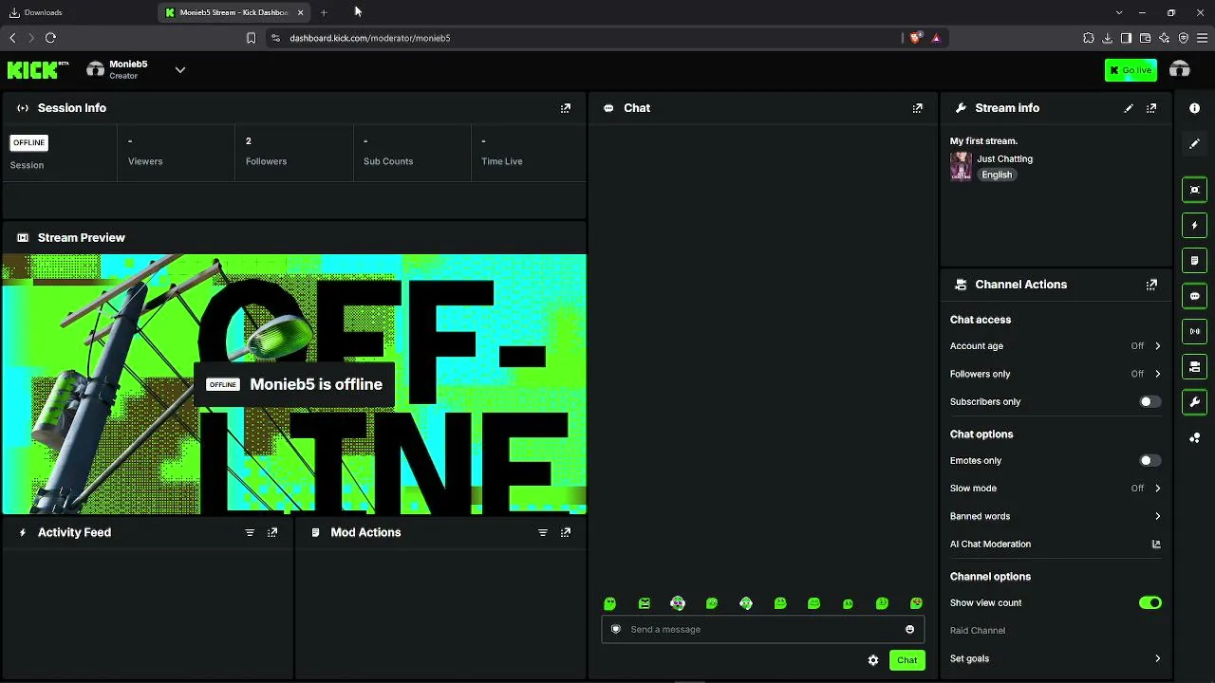1215x683 pixels.
Task: Click the OFFLINE session badge
Action: pos(28,142)
